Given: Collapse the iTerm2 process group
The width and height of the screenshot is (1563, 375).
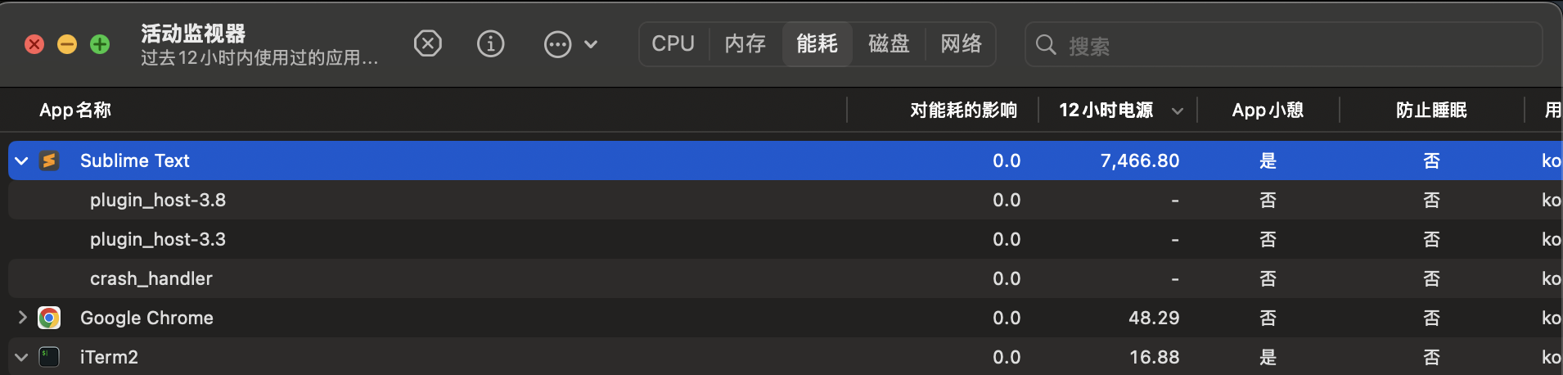Looking at the screenshot, I should pos(22,357).
